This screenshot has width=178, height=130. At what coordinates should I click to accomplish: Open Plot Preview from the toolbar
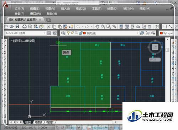(x=30, y=26)
